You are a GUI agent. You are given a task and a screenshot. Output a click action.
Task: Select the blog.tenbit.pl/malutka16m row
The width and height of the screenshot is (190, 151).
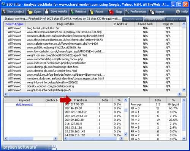coord(93,28)
